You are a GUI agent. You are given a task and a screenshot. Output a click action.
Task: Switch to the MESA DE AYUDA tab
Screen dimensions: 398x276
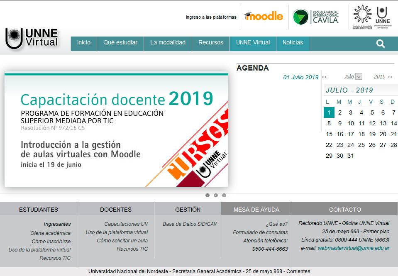click(x=256, y=210)
